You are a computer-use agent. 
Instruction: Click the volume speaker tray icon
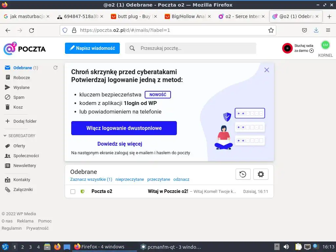(x=286, y=247)
